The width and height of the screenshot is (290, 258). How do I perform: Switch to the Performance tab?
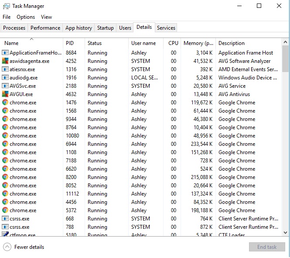(45, 28)
